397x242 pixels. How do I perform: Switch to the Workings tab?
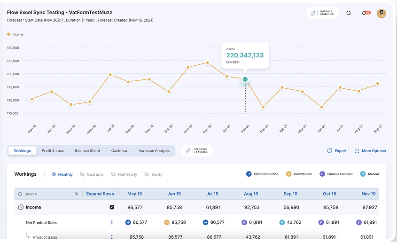coord(22,151)
